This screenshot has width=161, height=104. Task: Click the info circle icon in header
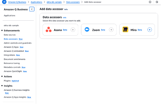(x=150, y=2)
